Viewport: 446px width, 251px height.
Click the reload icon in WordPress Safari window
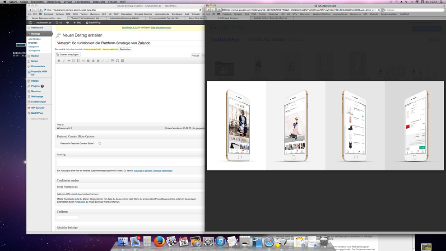pyautogui.click(x=200, y=10)
